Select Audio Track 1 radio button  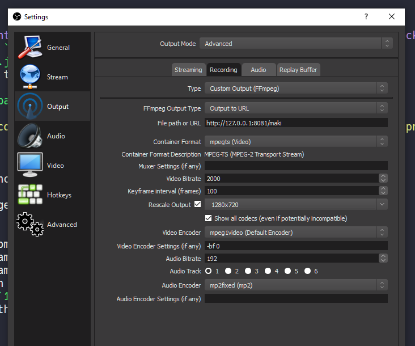209,271
